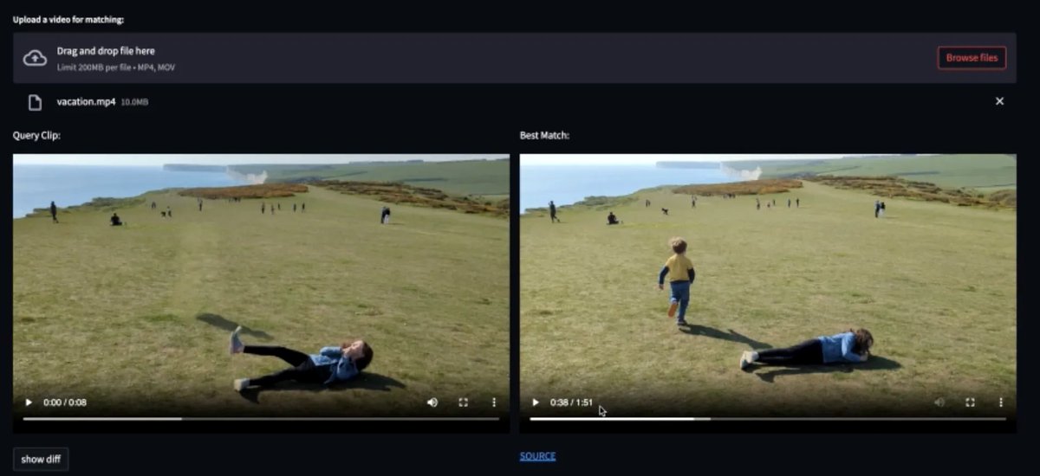Enter fullscreen on Best Match video
Screen dimensions: 1040x476
971,402
